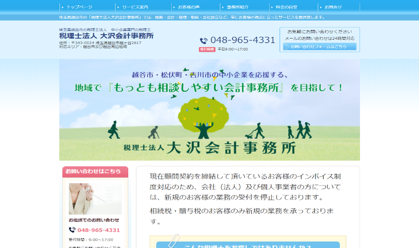
Task: Click the 税理士法人 大沢会計事務所 title link
Action: pos(106,36)
